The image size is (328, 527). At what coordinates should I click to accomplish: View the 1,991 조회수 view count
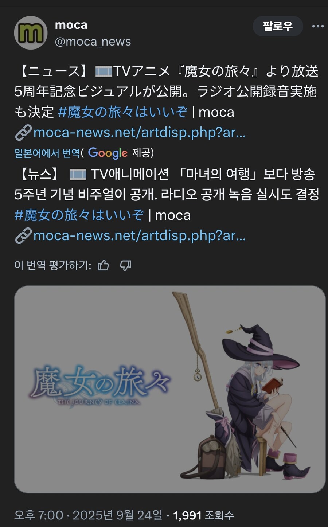pyautogui.click(x=203, y=515)
